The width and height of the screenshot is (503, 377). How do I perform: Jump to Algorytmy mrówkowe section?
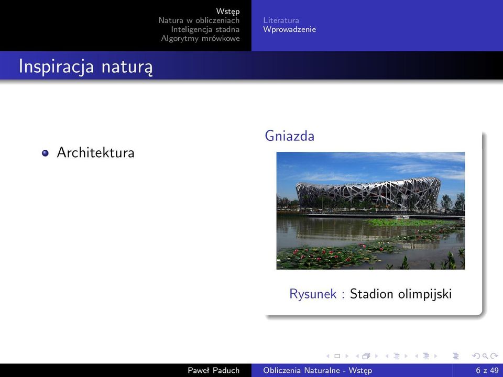point(200,38)
